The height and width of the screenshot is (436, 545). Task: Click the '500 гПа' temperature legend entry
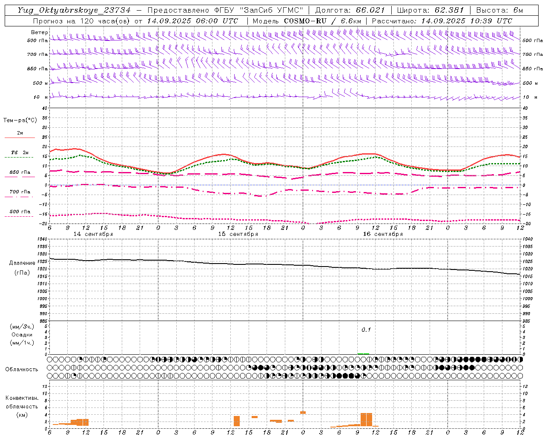(20, 212)
